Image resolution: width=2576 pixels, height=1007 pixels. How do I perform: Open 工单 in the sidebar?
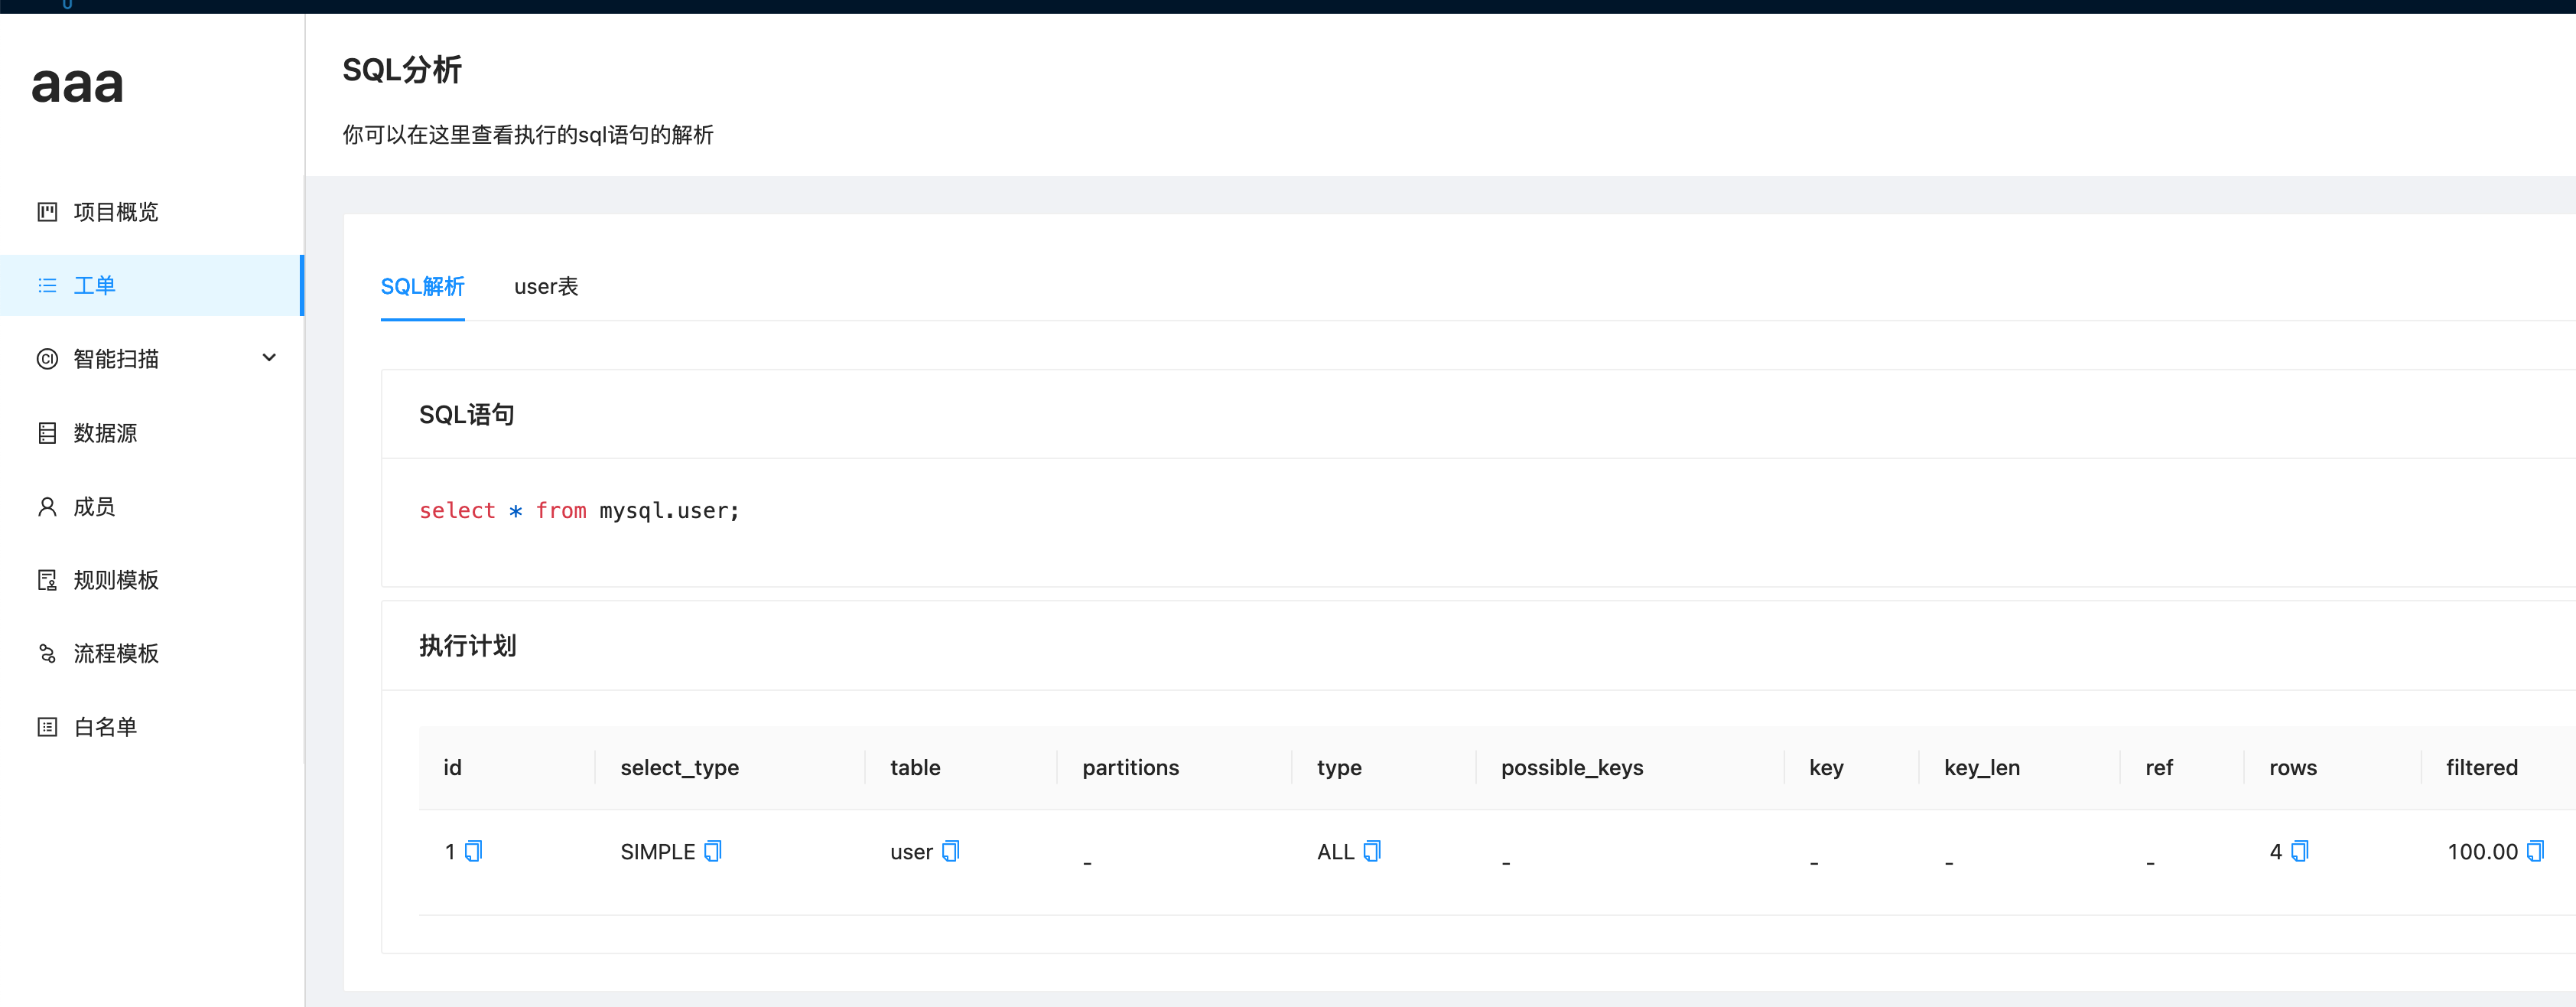[x=152, y=286]
